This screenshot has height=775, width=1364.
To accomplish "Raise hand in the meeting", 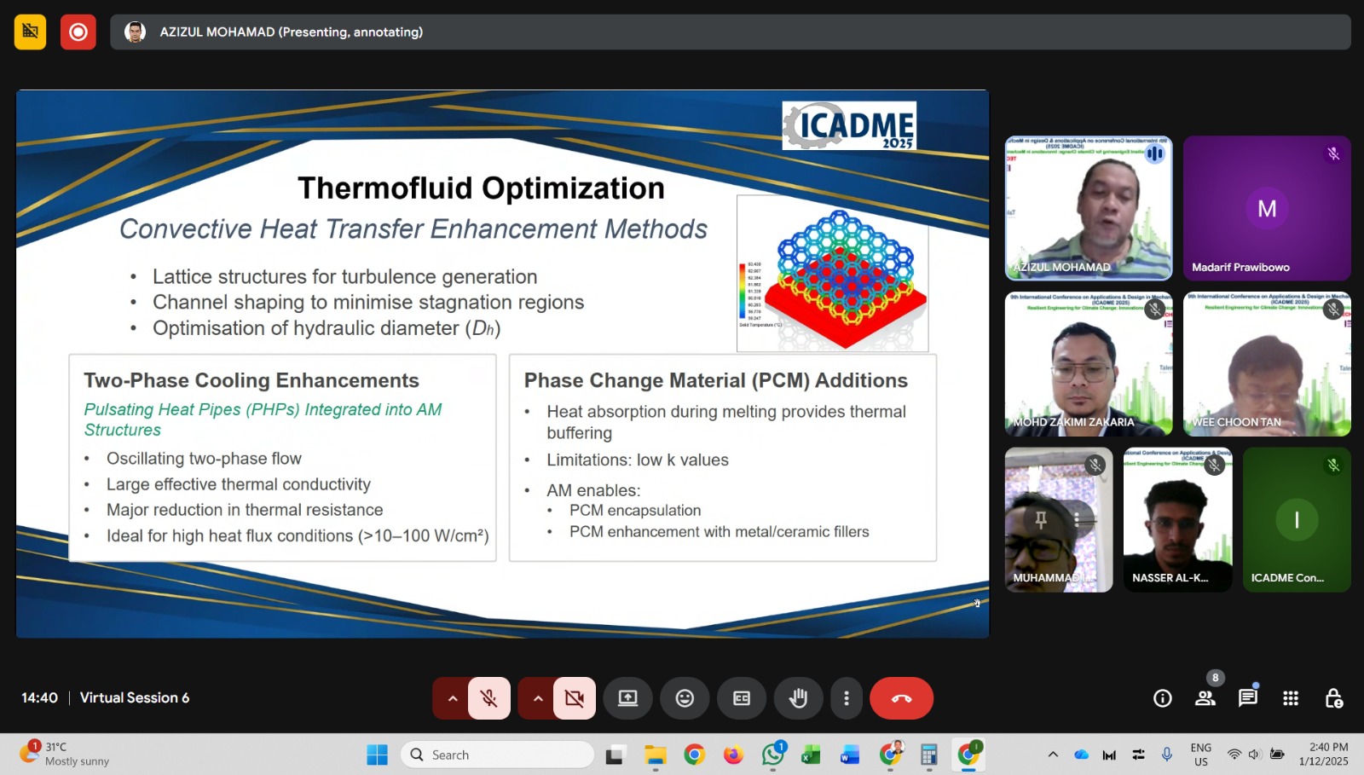I will tap(798, 698).
